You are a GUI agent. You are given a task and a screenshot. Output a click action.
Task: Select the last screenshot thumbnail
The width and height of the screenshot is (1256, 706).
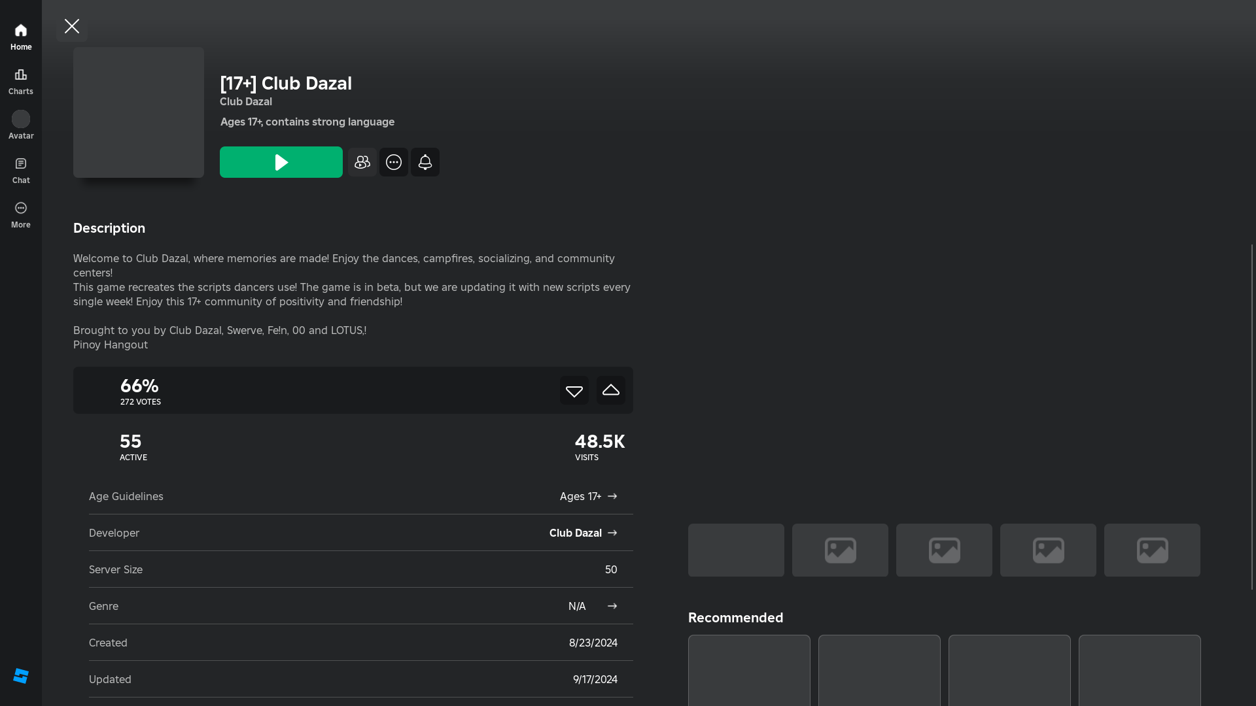[x=1152, y=550]
